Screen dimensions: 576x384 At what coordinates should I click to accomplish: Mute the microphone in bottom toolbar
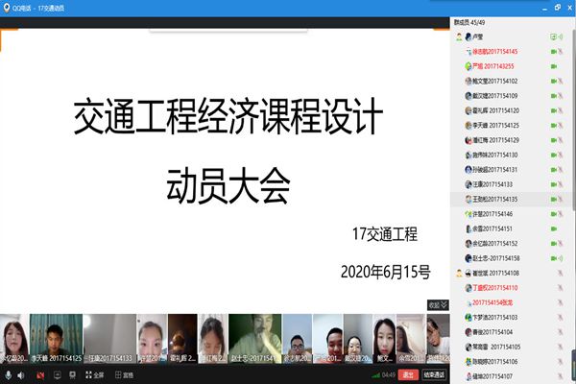pos(9,375)
